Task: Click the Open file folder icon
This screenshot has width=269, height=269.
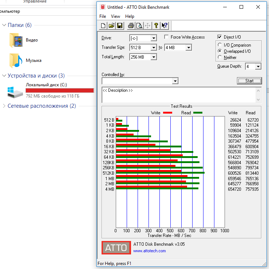Action: point(111,25)
